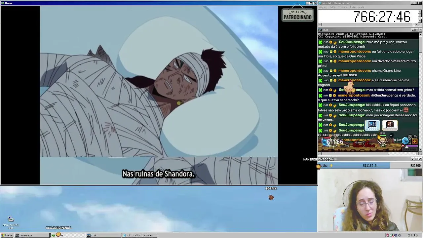Screen dimensions: 423x238
Task: Click the Notepad icon in info.txt title bar
Action: (320, 3)
